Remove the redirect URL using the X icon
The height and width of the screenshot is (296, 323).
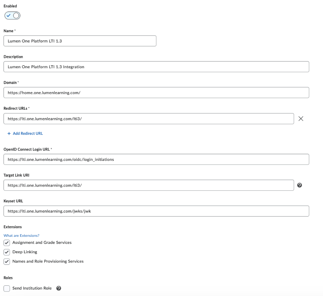point(301,118)
